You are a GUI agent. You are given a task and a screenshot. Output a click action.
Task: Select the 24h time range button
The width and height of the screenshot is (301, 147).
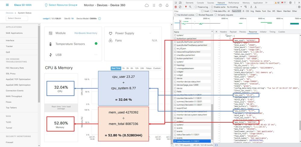142,68
